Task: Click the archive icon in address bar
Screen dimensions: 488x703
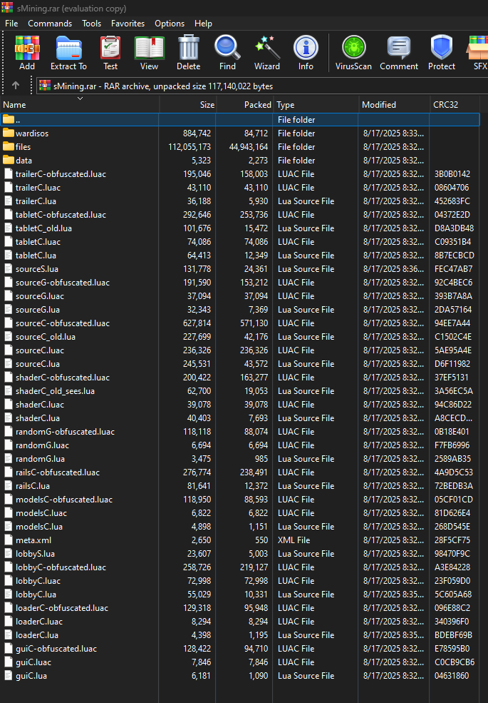Action: point(45,85)
